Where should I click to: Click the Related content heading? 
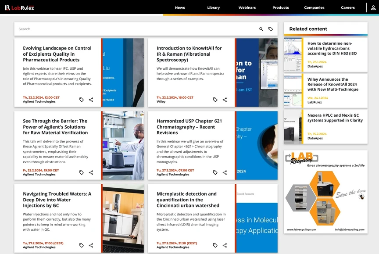[308, 29]
